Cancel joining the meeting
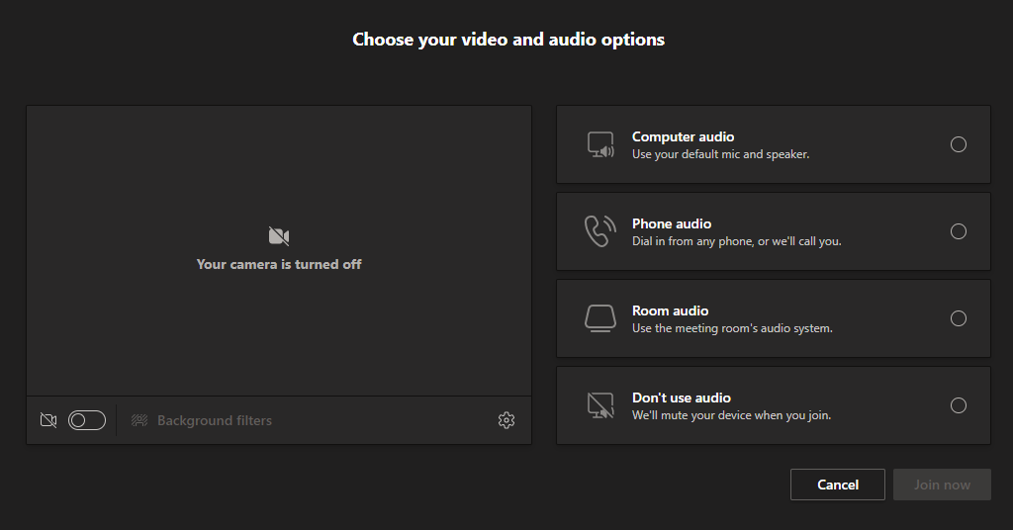This screenshot has width=1013, height=530. tap(837, 485)
